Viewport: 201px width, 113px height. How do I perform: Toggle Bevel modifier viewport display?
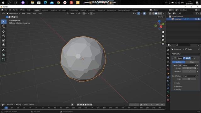[187, 58]
